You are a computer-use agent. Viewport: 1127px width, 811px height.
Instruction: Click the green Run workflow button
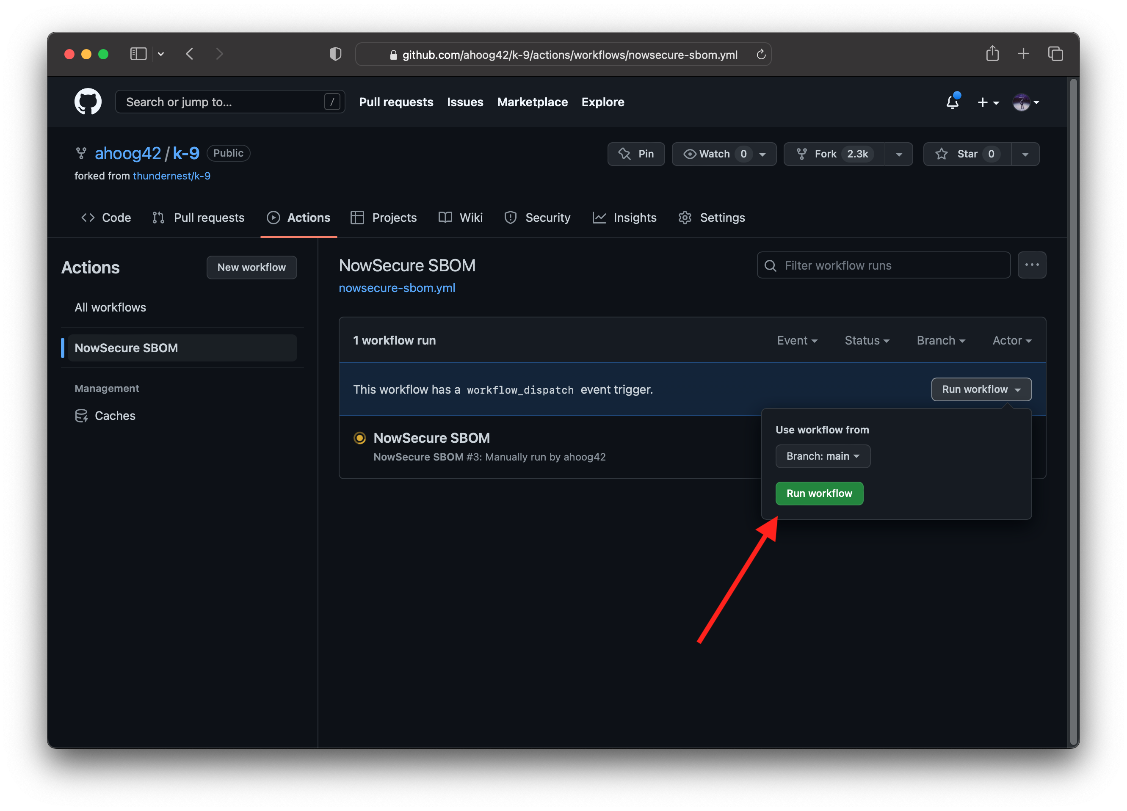(819, 494)
